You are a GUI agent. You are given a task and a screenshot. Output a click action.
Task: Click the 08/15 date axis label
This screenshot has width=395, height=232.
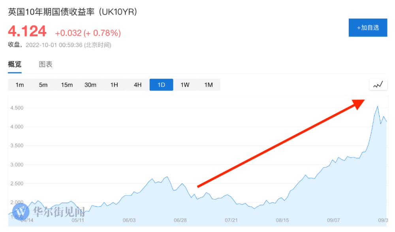(x=282, y=221)
